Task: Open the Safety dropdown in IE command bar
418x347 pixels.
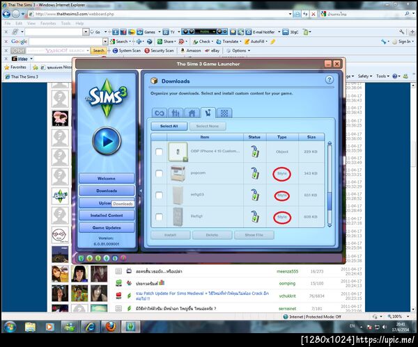Action: tap(364, 76)
